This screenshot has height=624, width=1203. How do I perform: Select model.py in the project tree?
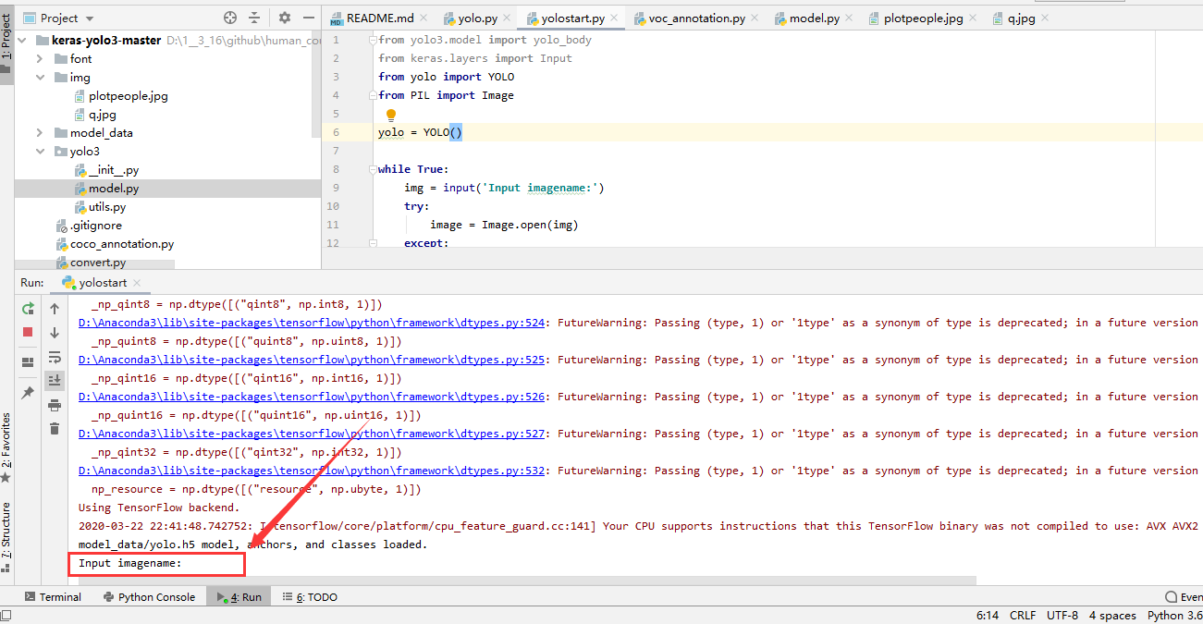pos(114,189)
